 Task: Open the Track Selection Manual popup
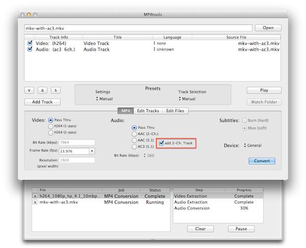(187, 99)
